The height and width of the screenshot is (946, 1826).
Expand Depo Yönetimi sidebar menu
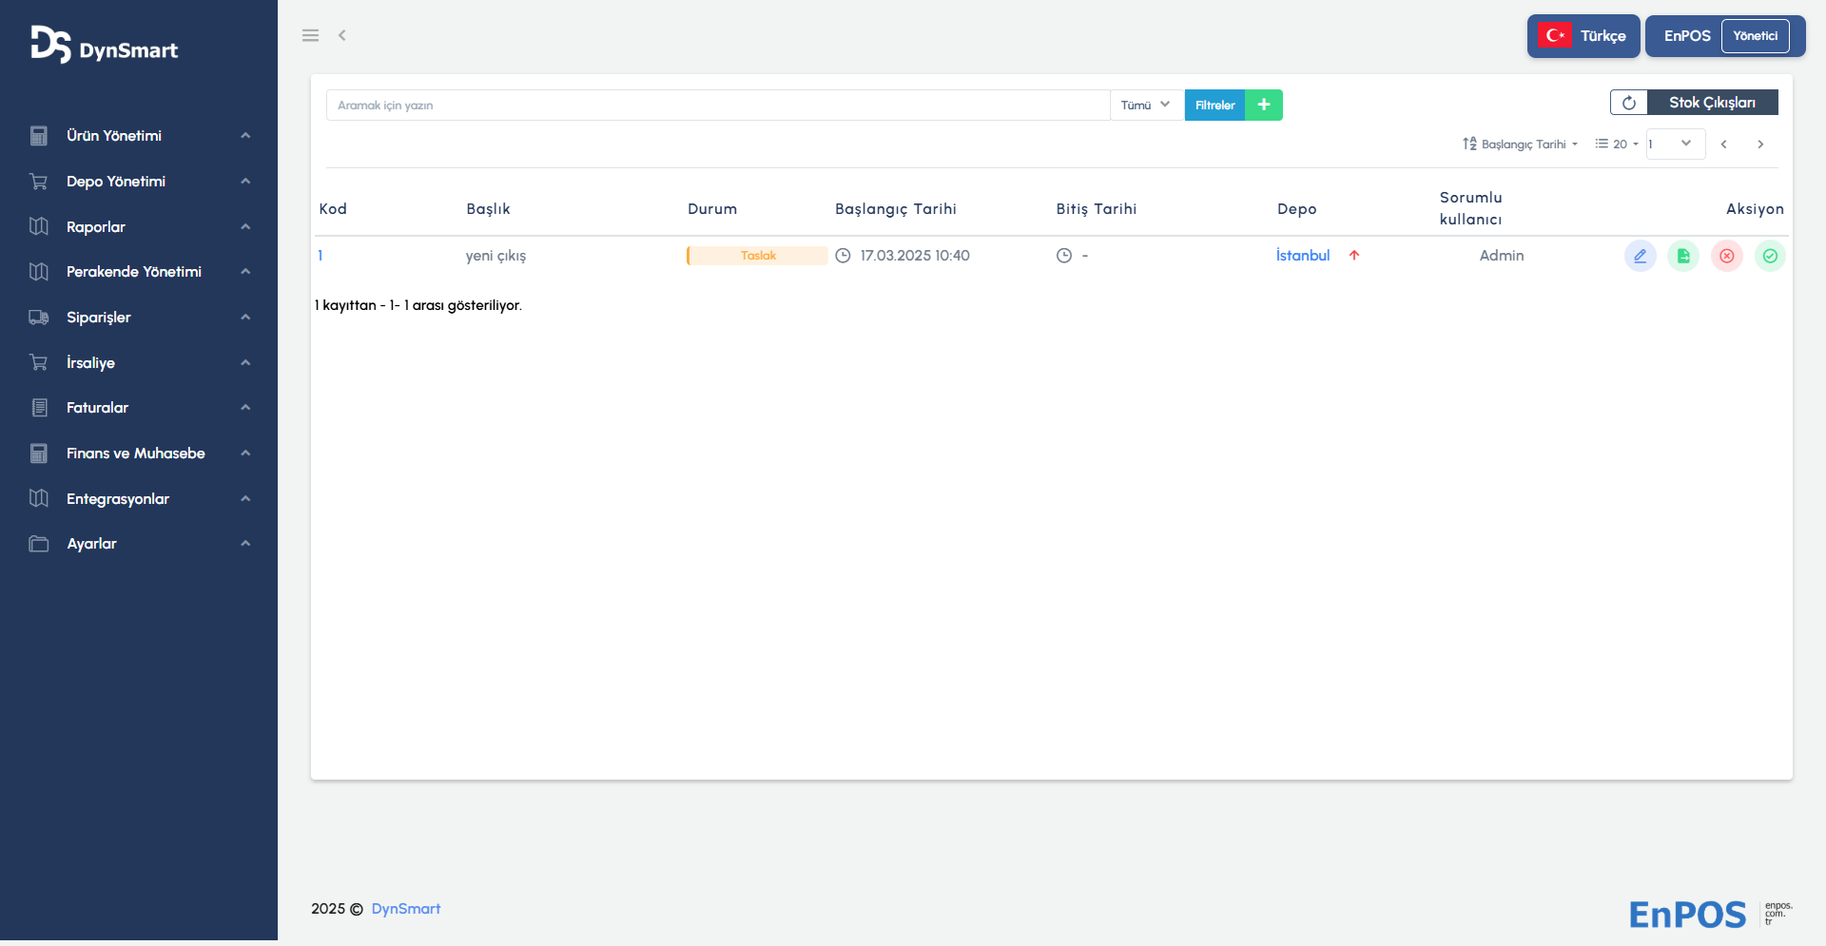click(139, 182)
